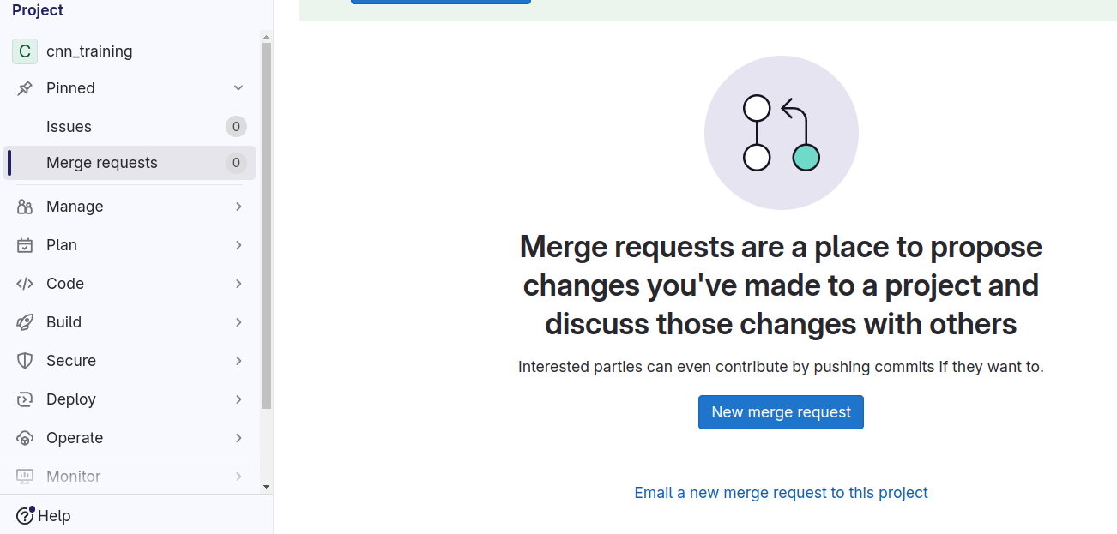Click the Secure shield icon
The image size is (1117, 534).
tap(25, 361)
